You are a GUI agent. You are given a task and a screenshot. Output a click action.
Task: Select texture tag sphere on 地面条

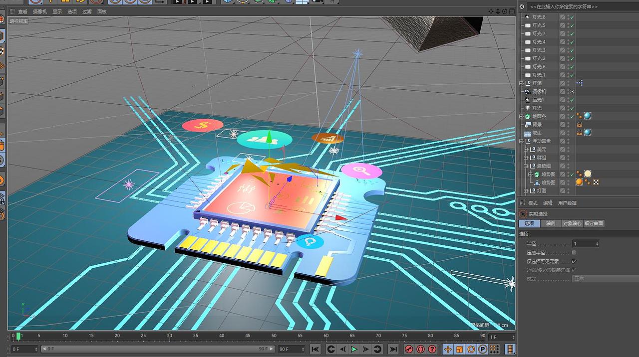588,116
